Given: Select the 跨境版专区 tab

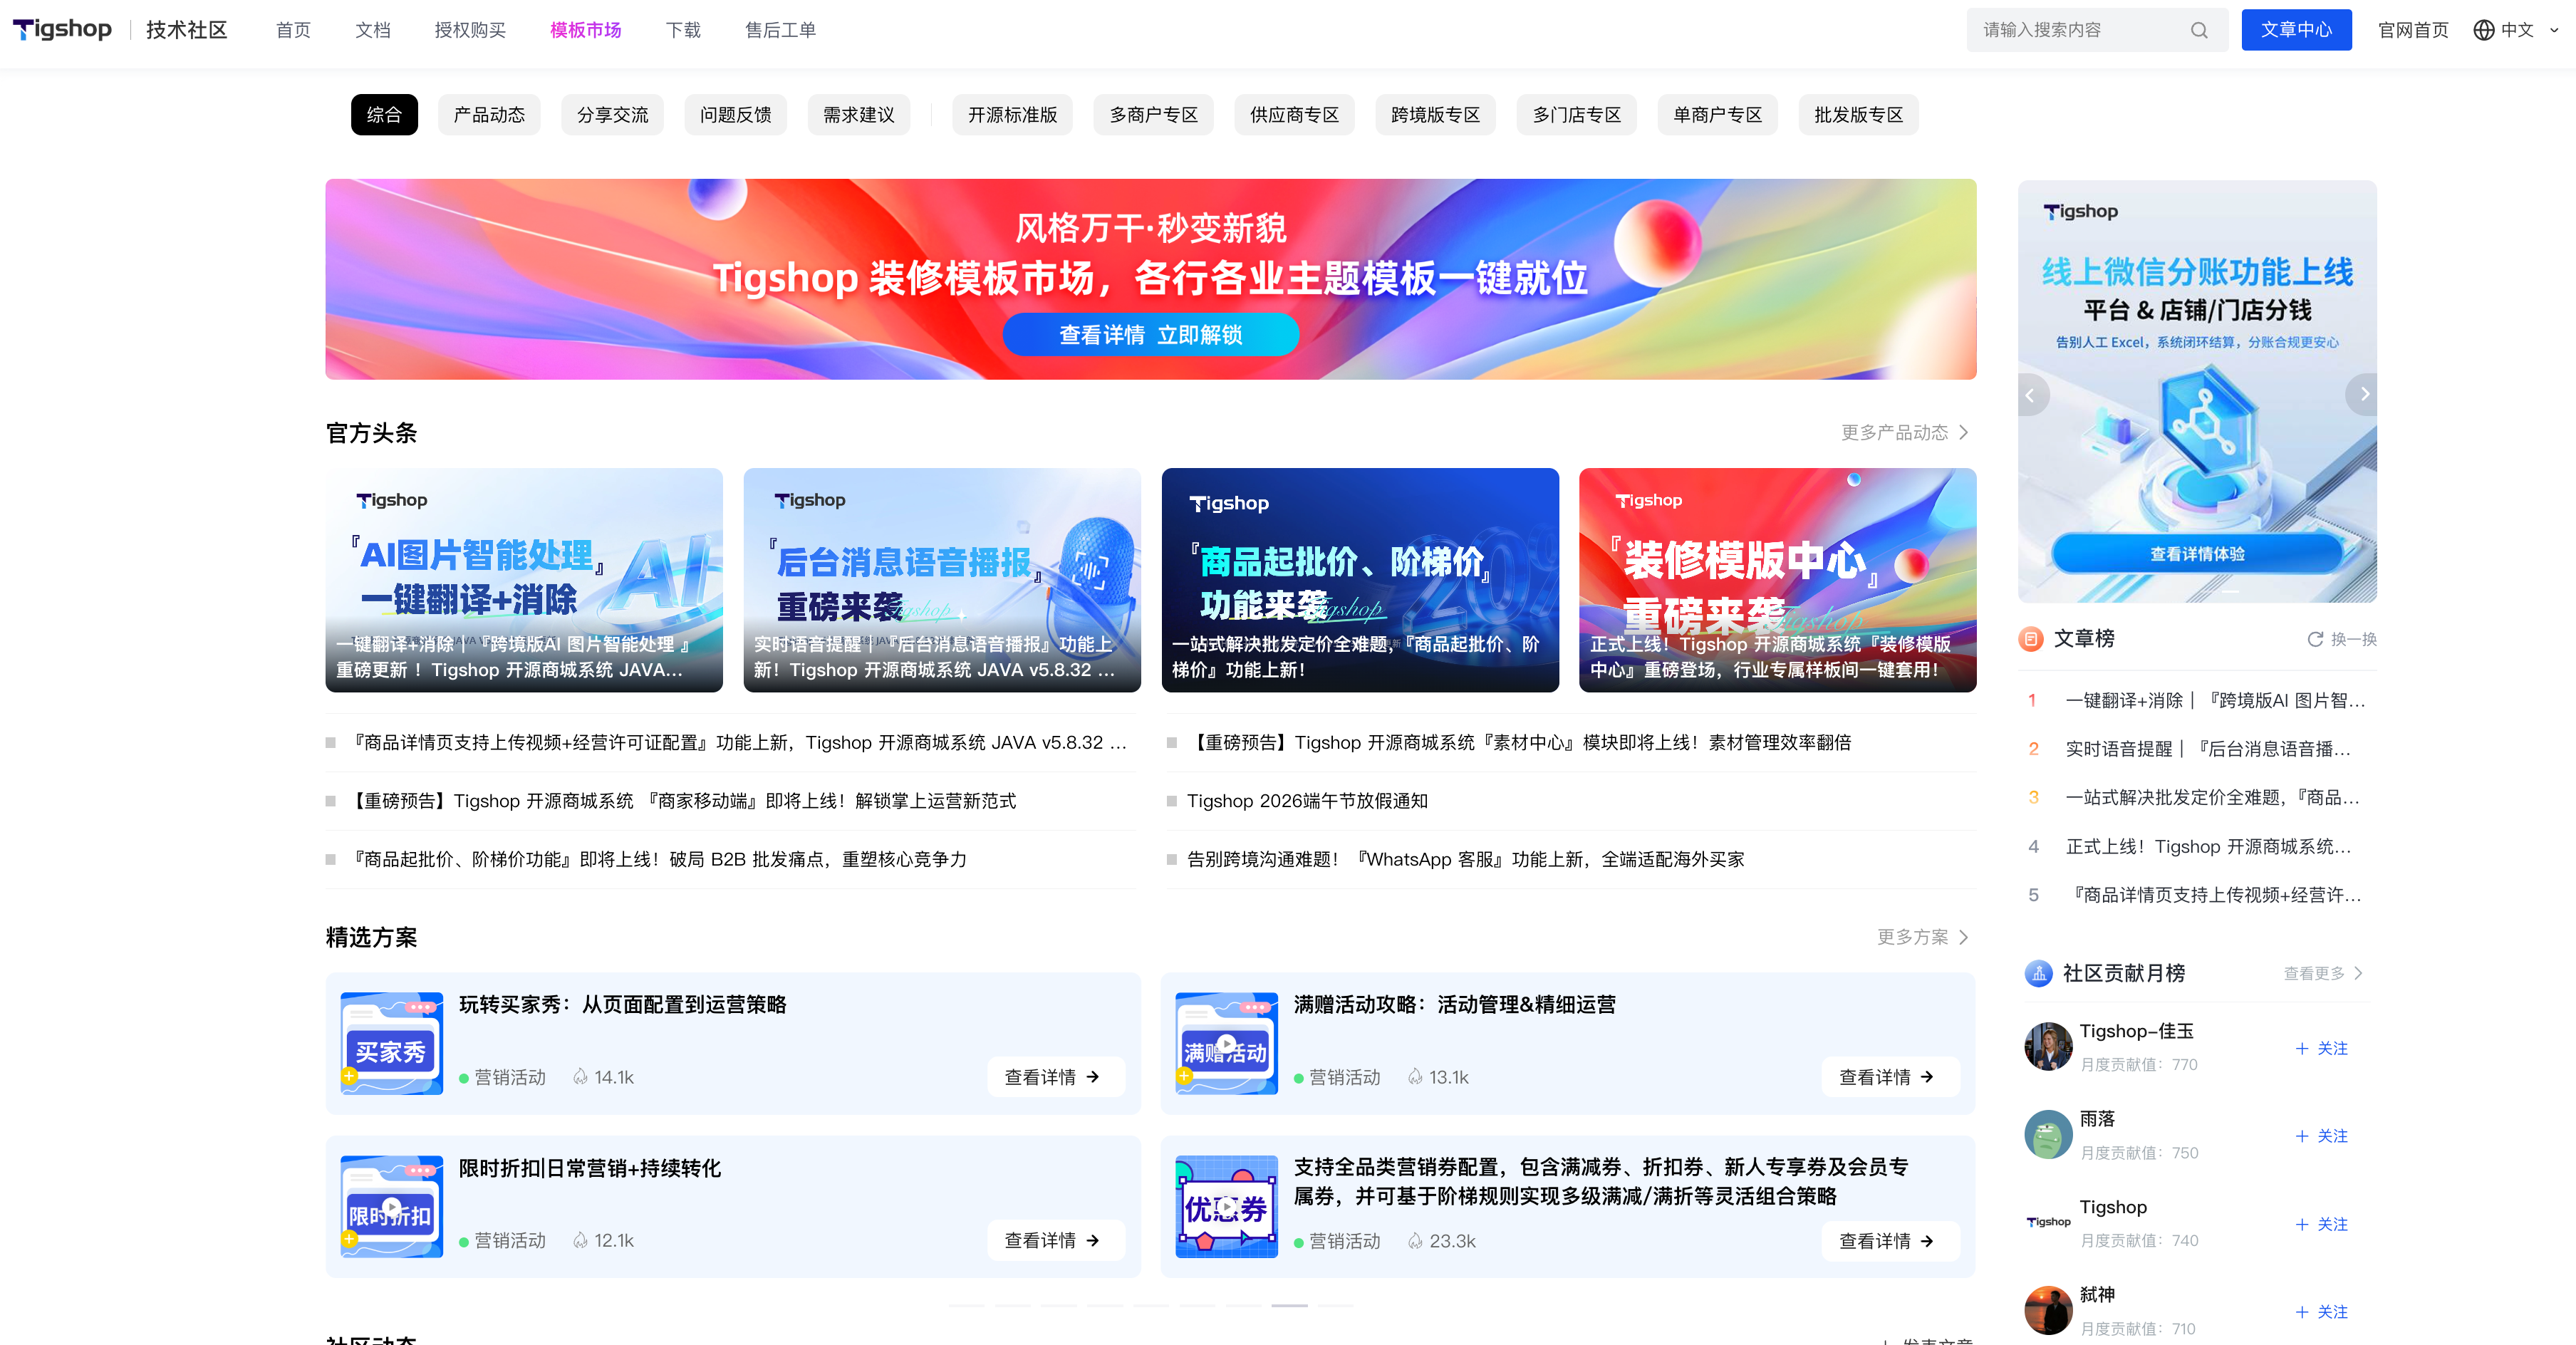Looking at the screenshot, I should coord(1435,115).
